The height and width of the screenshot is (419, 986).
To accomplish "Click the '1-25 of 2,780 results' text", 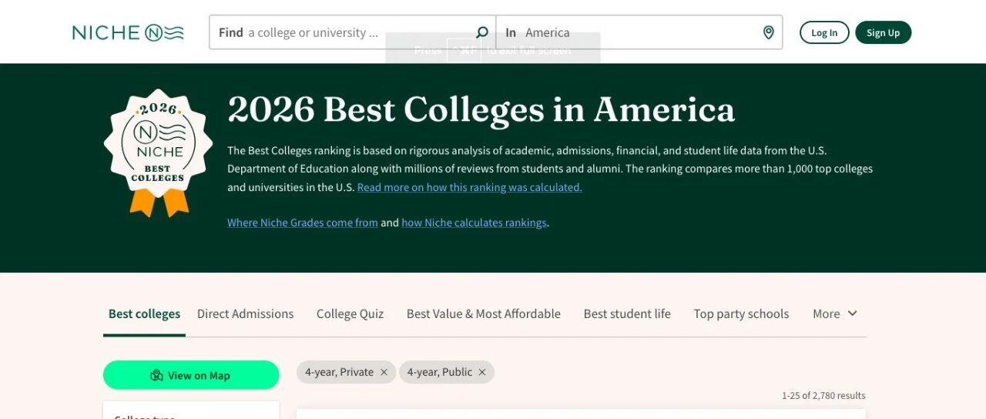I will click(x=823, y=396).
